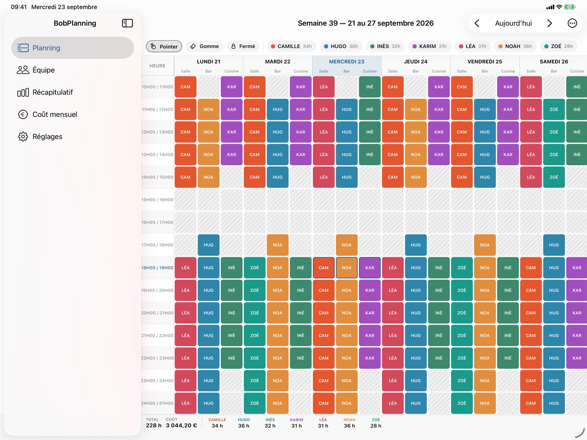This screenshot has height=440, width=587.
Task: Click the 18H00 / 19H00 time row label
Action: coord(157,268)
